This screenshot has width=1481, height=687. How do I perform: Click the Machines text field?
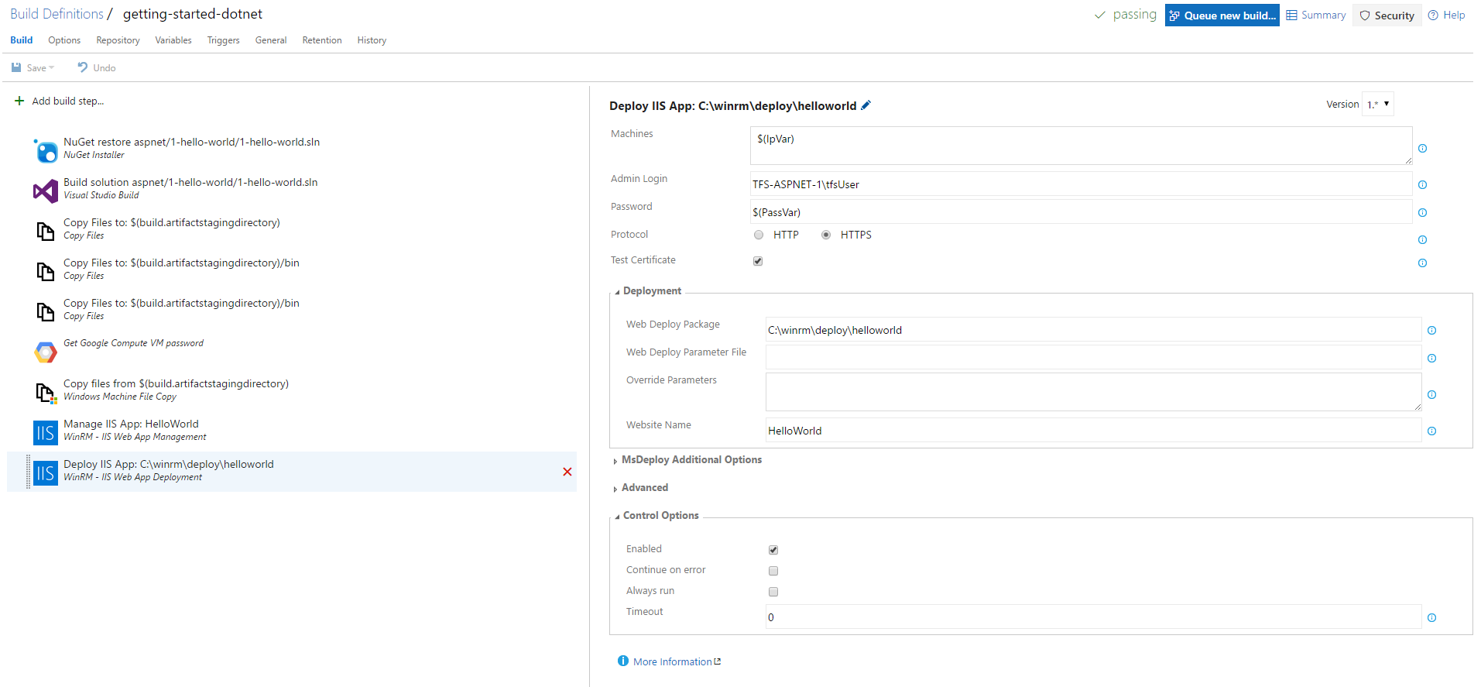[1081, 146]
